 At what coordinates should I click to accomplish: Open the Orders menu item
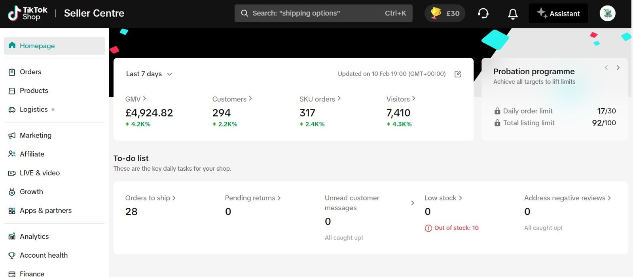(x=30, y=72)
